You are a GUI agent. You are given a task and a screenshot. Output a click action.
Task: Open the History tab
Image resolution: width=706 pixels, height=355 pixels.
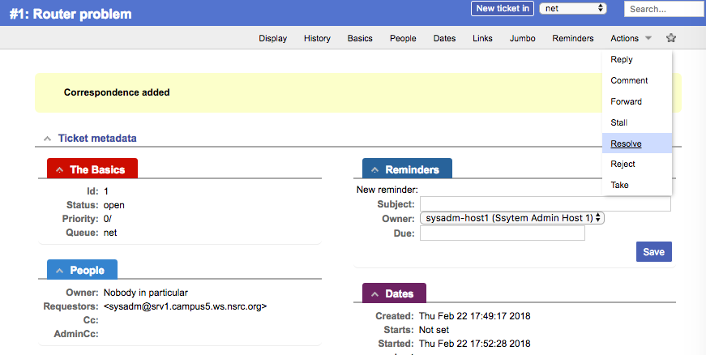click(x=317, y=38)
